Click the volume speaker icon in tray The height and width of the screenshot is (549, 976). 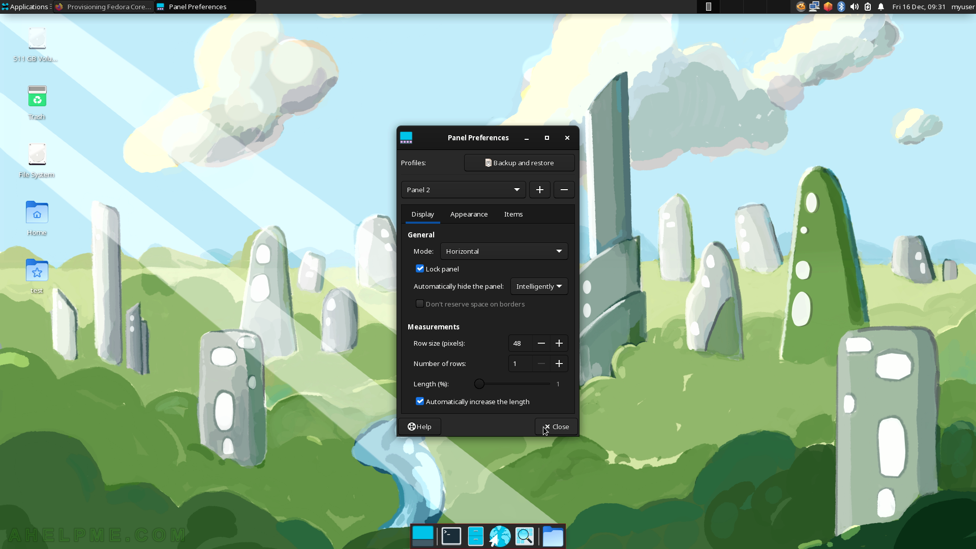pos(855,7)
